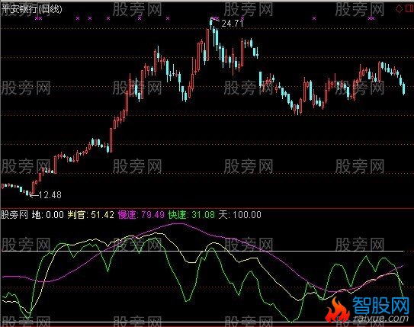Select the 地: 0.00 indicator value
414x327 pixels.
[48, 214]
